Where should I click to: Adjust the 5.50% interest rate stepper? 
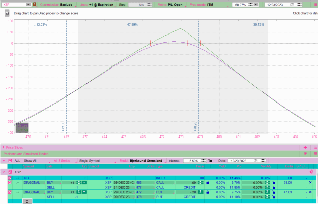pyautogui.click(x=204, y=161)
